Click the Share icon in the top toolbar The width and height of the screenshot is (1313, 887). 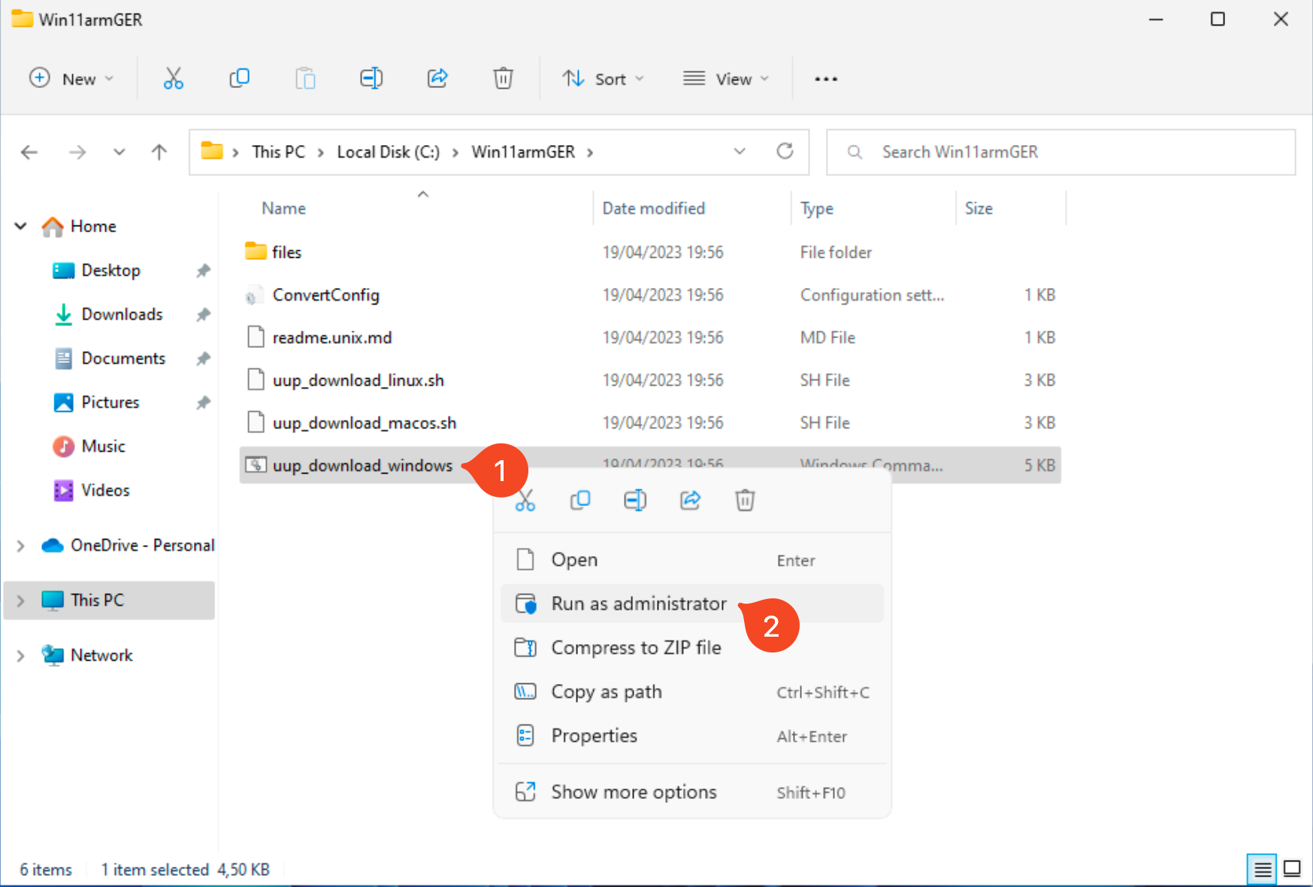pos(437,78)
